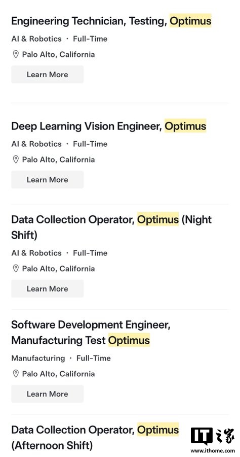Screen dimensions: 240x457
Task: Click location pin icon under Engineering Technician job
Action: click(x=16, y=54)
